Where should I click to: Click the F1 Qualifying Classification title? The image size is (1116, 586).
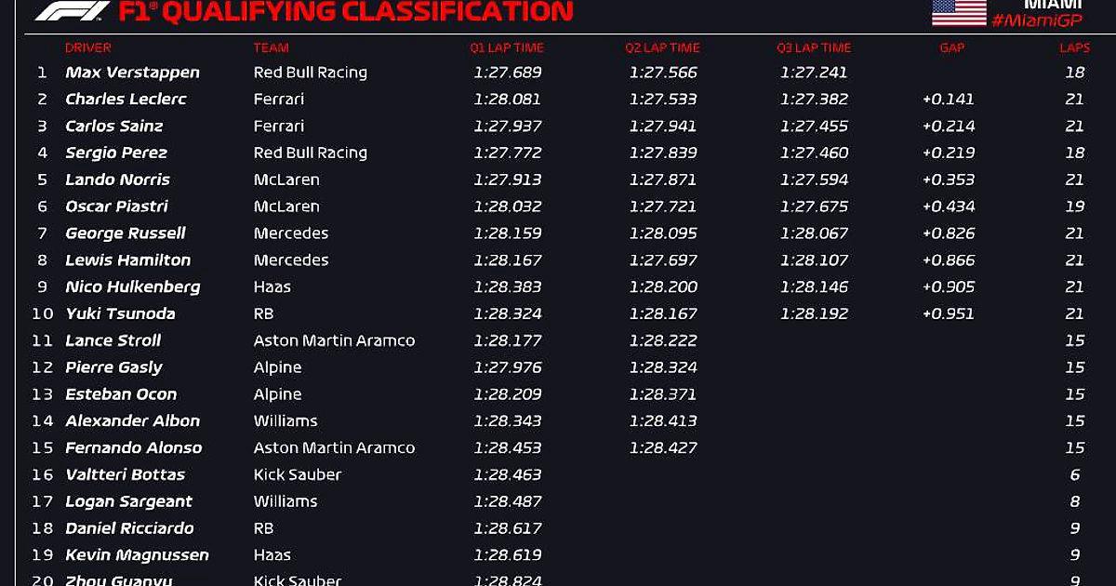(346, 12)
